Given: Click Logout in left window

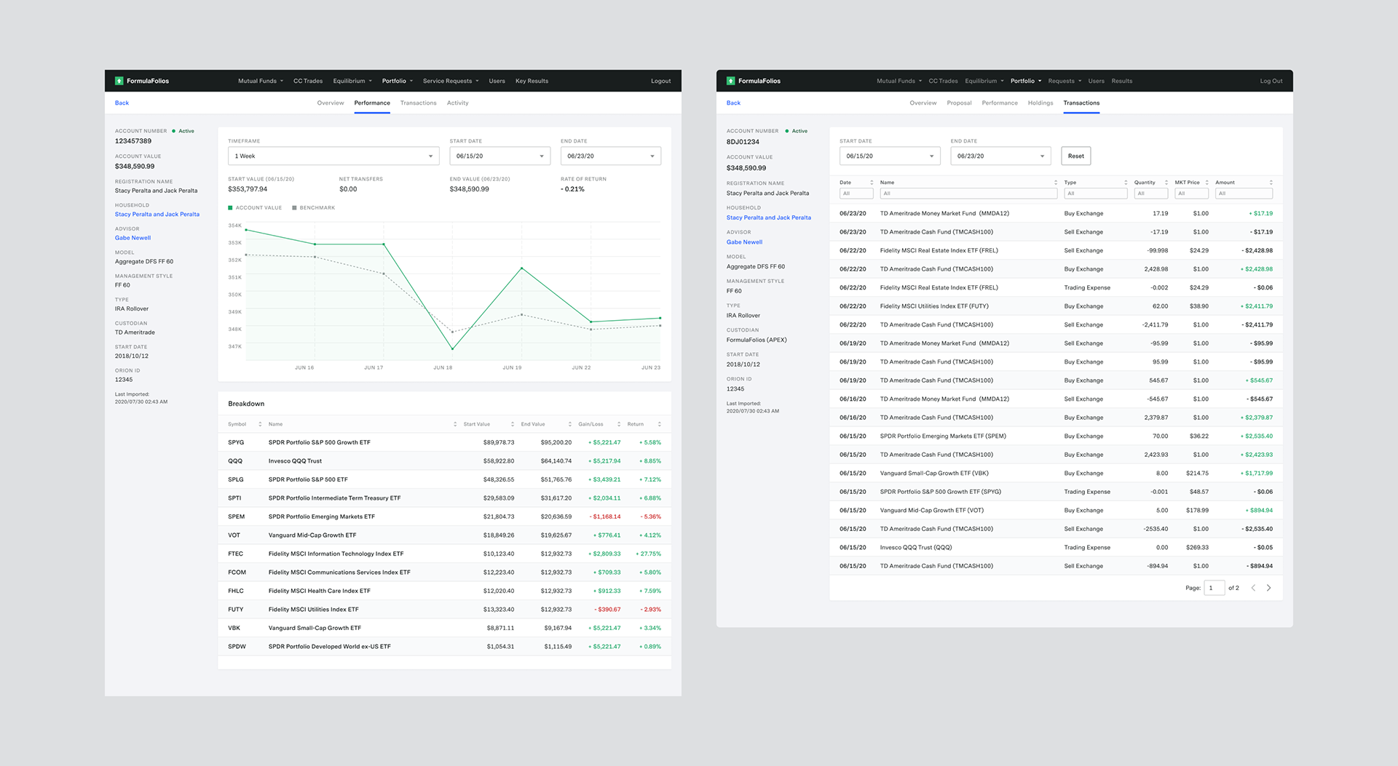Looking at the screenshot, I should point(660,81).
